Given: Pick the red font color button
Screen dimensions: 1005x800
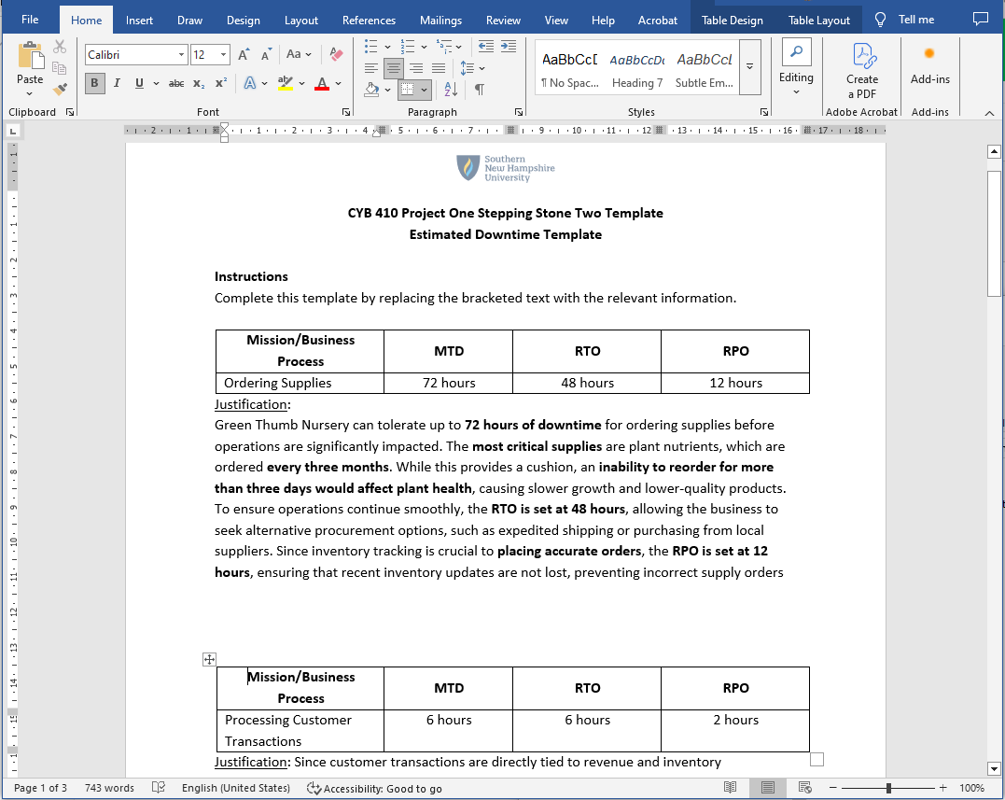Looking at the screenshot, I should pyautogui.click(x=322, y=83).
